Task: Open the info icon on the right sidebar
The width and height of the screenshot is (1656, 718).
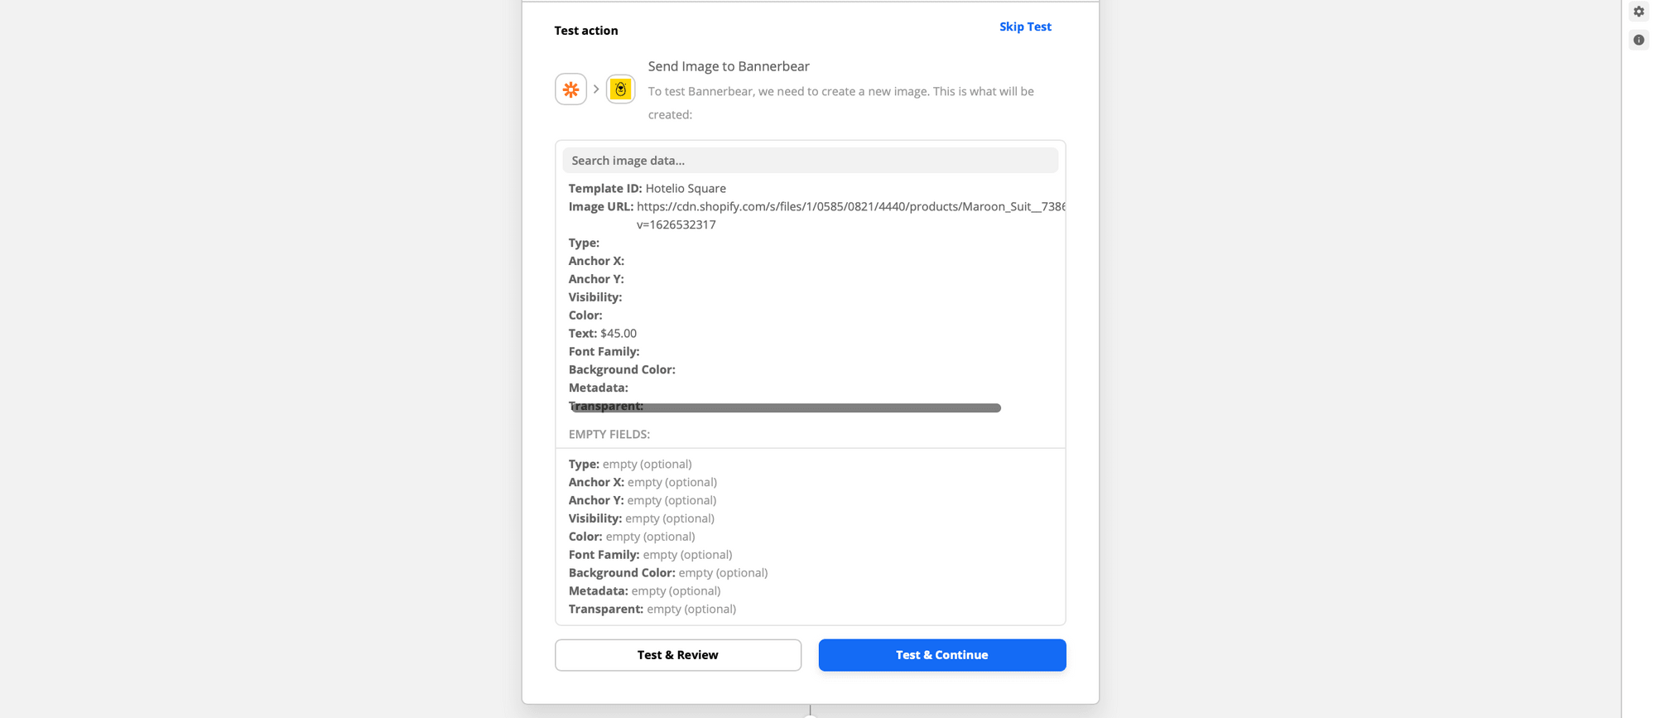Action: pyautogui.click(x=1639, y=40)
